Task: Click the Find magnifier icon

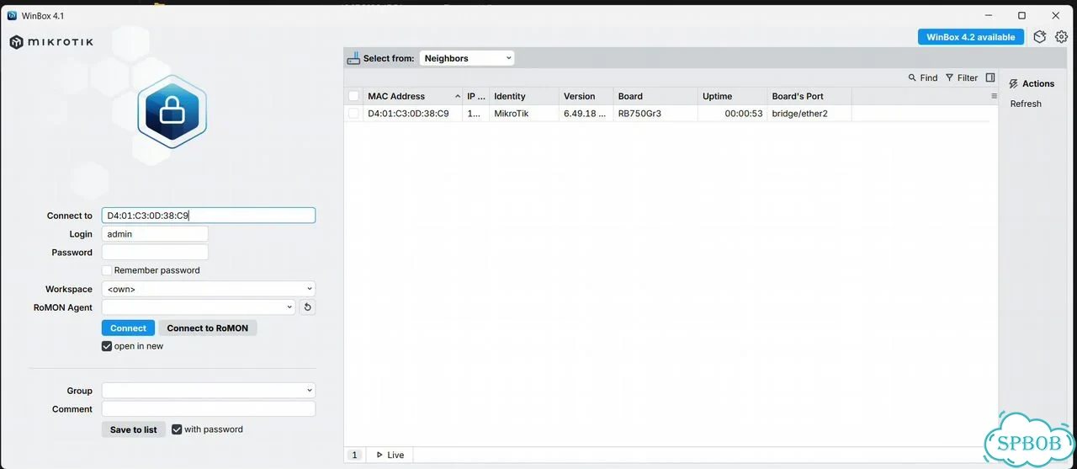Action: coord(912,77)
